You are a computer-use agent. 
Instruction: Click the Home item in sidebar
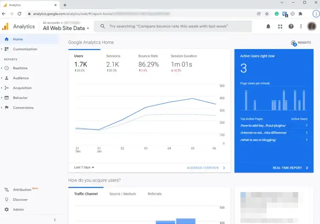coord(30,39)
